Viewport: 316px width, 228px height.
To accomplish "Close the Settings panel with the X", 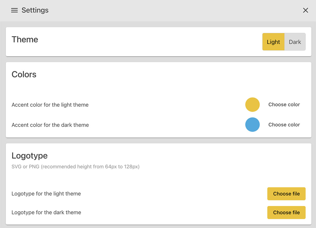I will click(x=305, y=10).
